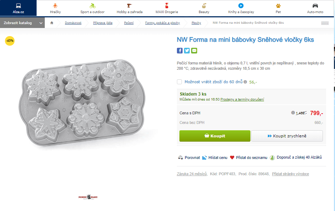335x211 pixels.
Task: Click the Koupit button
Action: [x=215, y=136]
